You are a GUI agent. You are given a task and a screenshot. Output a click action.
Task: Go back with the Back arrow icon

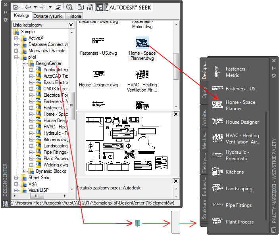pos(27,7)
